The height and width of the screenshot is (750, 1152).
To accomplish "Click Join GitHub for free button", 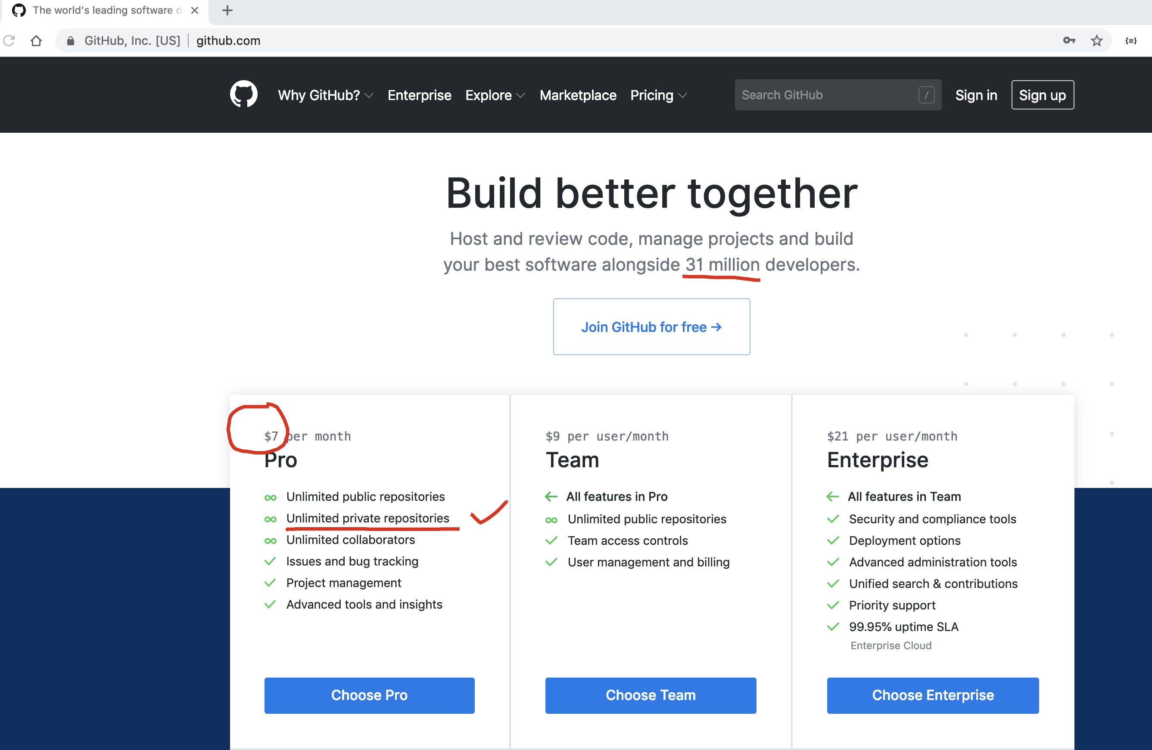I will (651, 327).
